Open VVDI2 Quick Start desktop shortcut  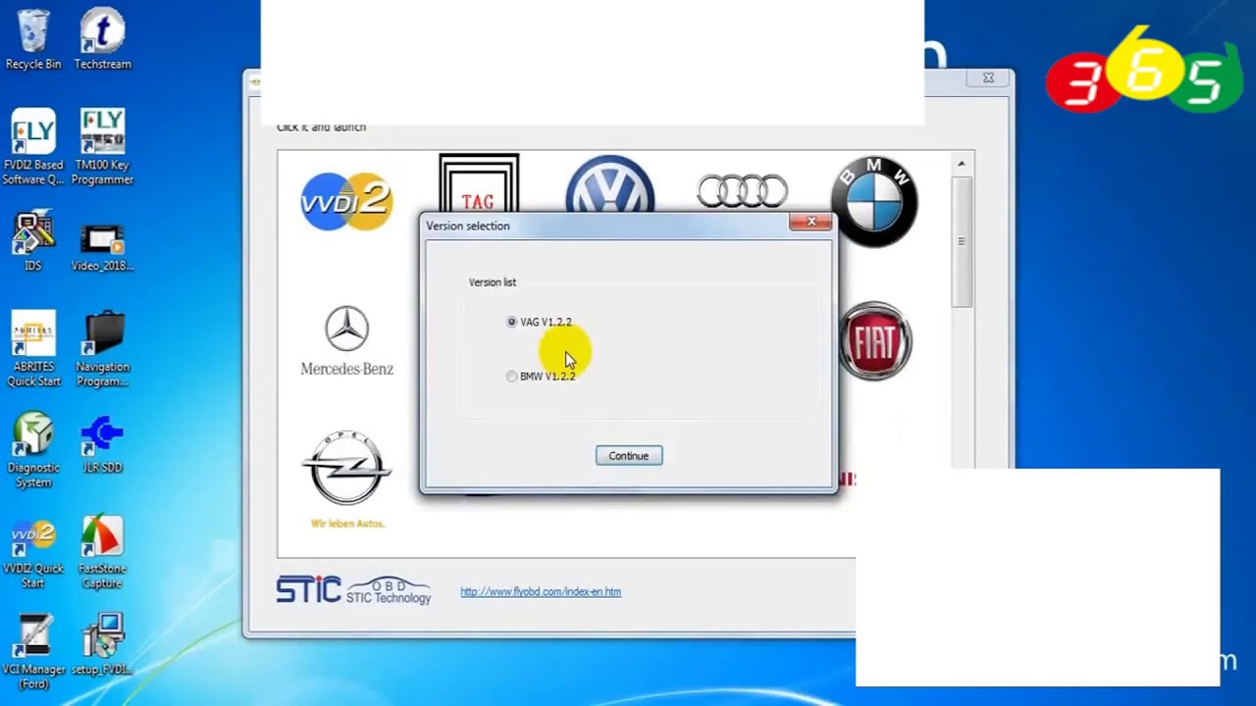click(x=33, y=554)
